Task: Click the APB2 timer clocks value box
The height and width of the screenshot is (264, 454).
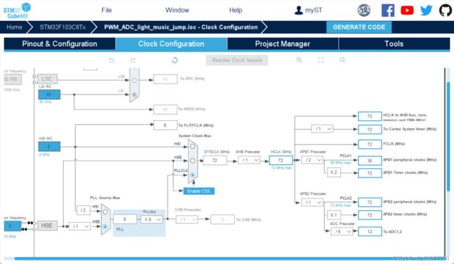Action: pyautogui.click(x=369, y=215)
